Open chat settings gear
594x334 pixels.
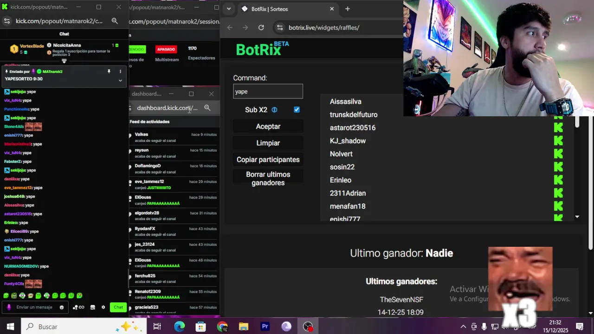(x=103, y=307)
